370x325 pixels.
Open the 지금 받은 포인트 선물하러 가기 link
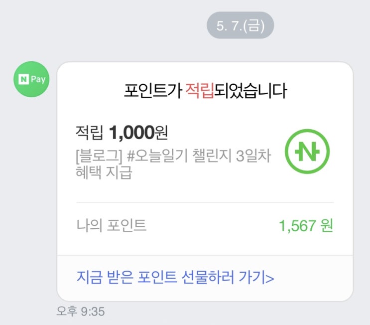click(x=175, y=278)
